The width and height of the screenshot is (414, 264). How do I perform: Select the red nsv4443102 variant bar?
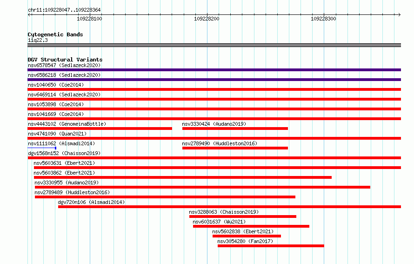pyautogui.click(x=100, y=129)
